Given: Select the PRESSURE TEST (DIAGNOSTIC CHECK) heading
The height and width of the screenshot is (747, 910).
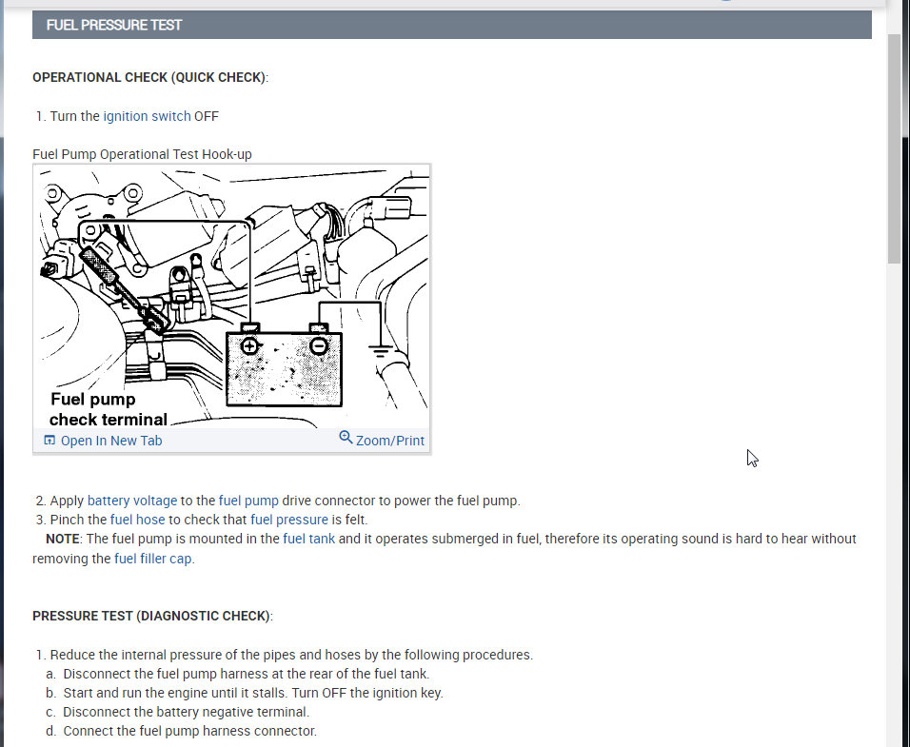Looking at the screenshot, I should [x=152, y=616].
